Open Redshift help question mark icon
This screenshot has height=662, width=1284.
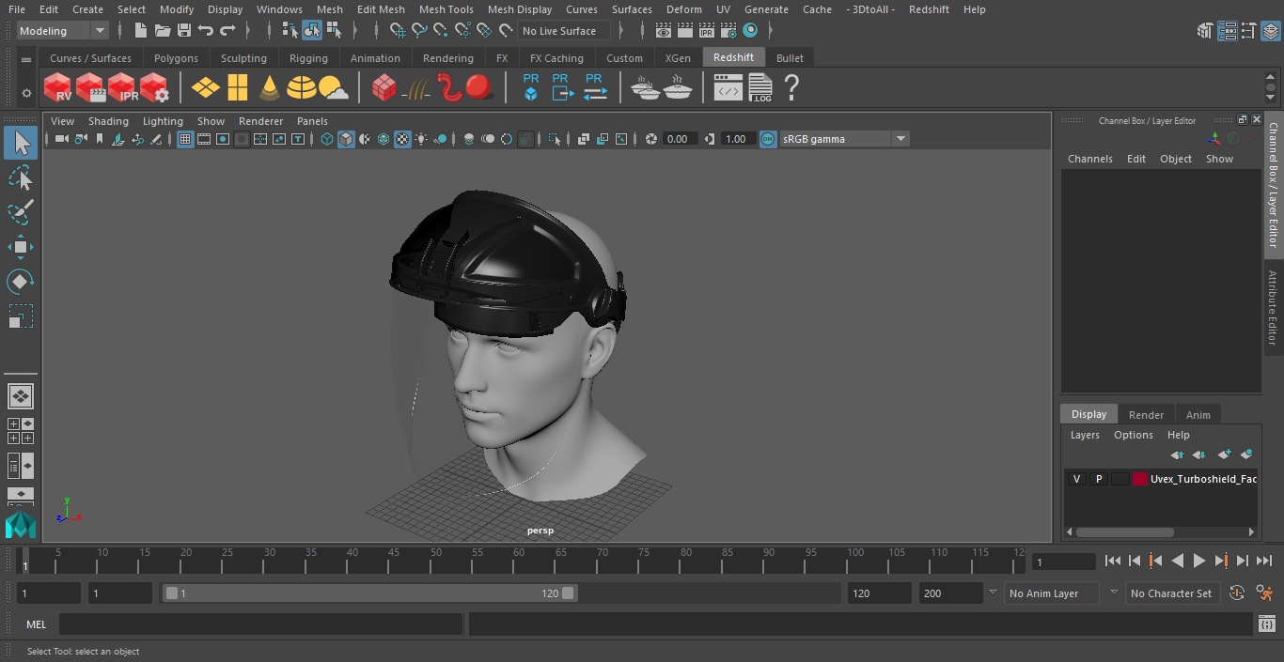tap(791, 88)
